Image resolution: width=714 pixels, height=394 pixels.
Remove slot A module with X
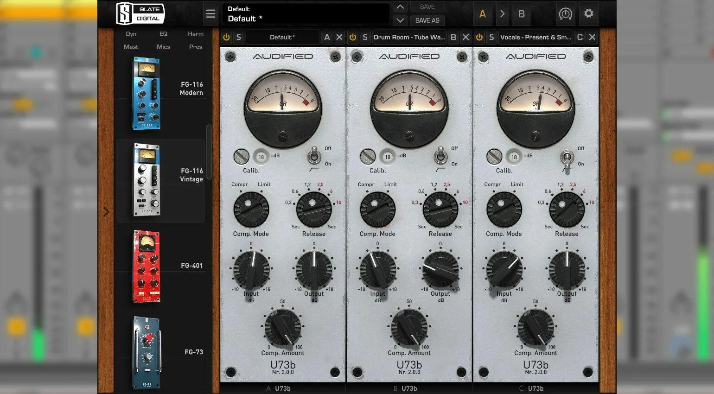tap(339, 37)
